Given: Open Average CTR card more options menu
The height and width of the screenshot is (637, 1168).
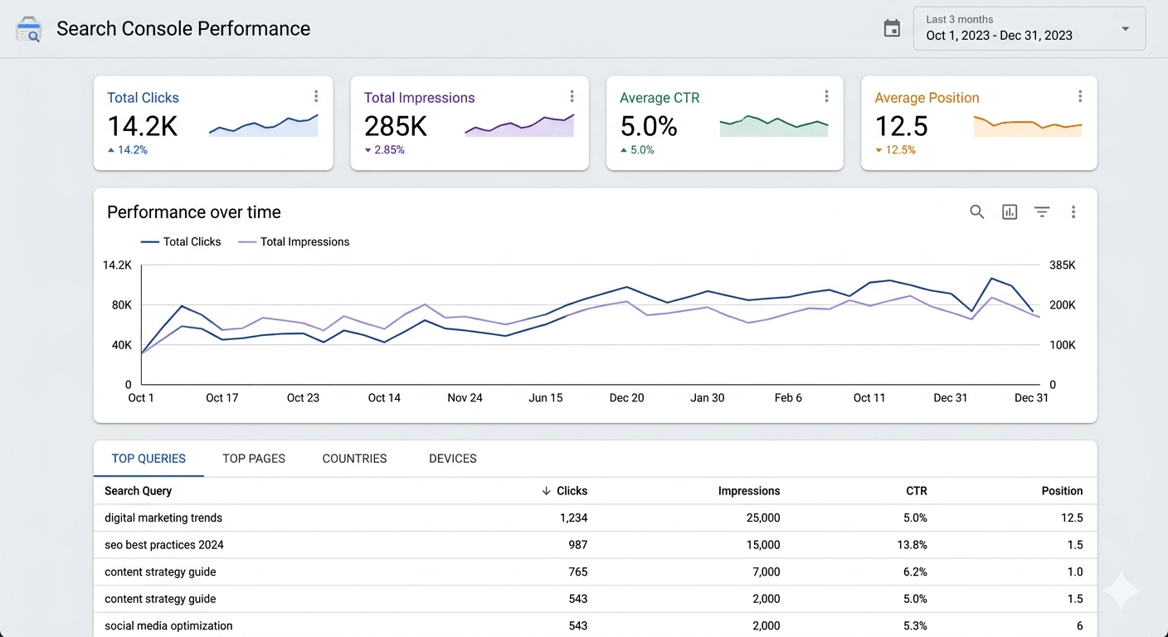Looking at the screenshot, I should (x=826, y=96).
